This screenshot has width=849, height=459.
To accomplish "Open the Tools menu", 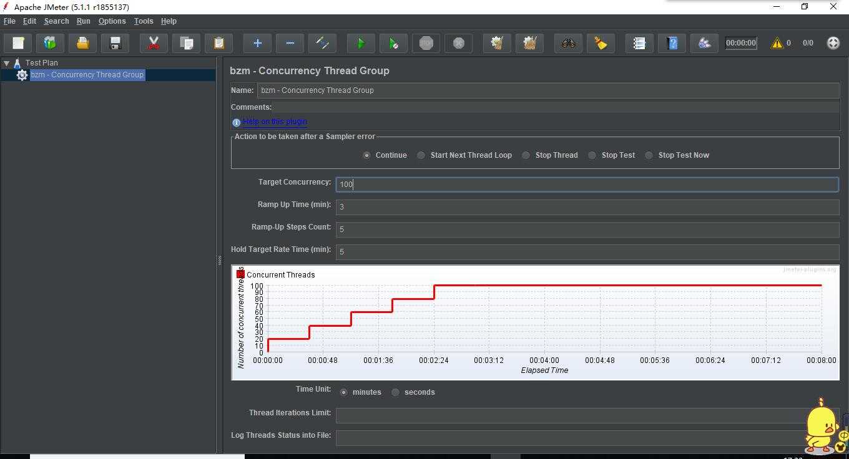I will coord(143,21).
